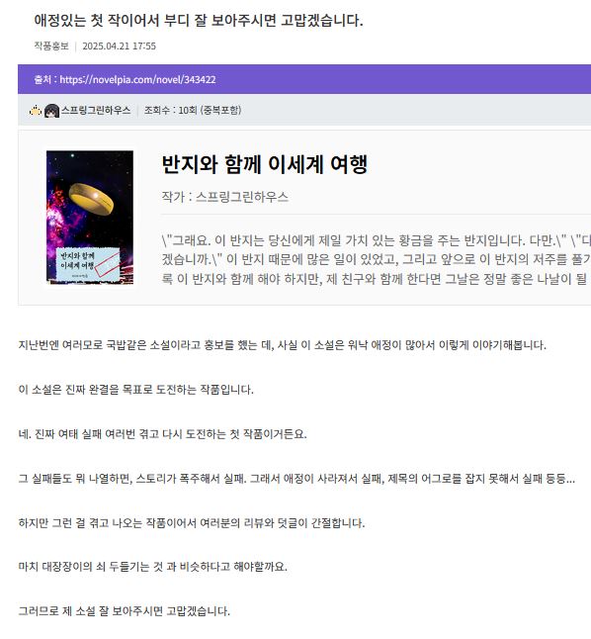The image size is (591, 639).
Task: Click the closing line 그러므로 제 소설 잘 보아주시면
Action: (125, 611)
